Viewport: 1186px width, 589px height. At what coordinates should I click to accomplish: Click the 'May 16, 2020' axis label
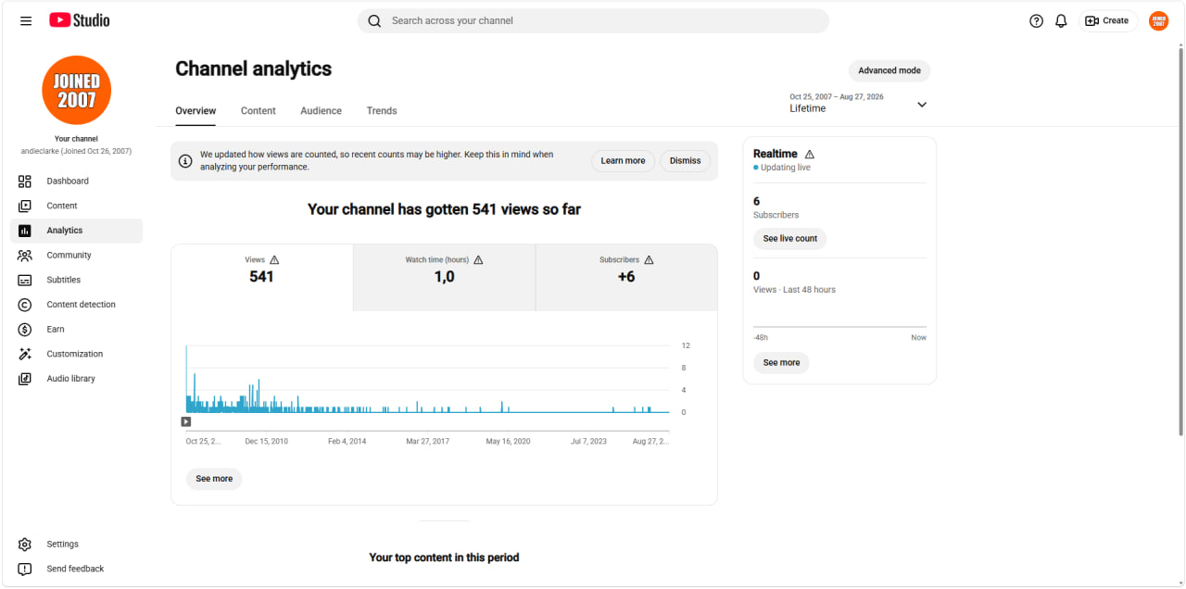coord(509,442)
